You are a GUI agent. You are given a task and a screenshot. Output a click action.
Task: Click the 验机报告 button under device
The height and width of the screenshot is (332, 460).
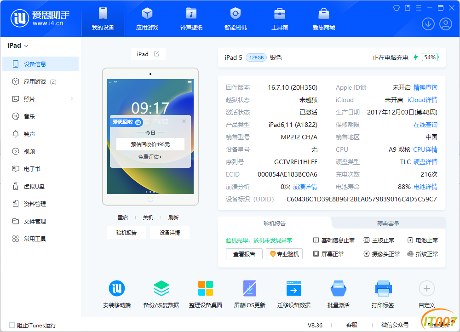point(126,233)
